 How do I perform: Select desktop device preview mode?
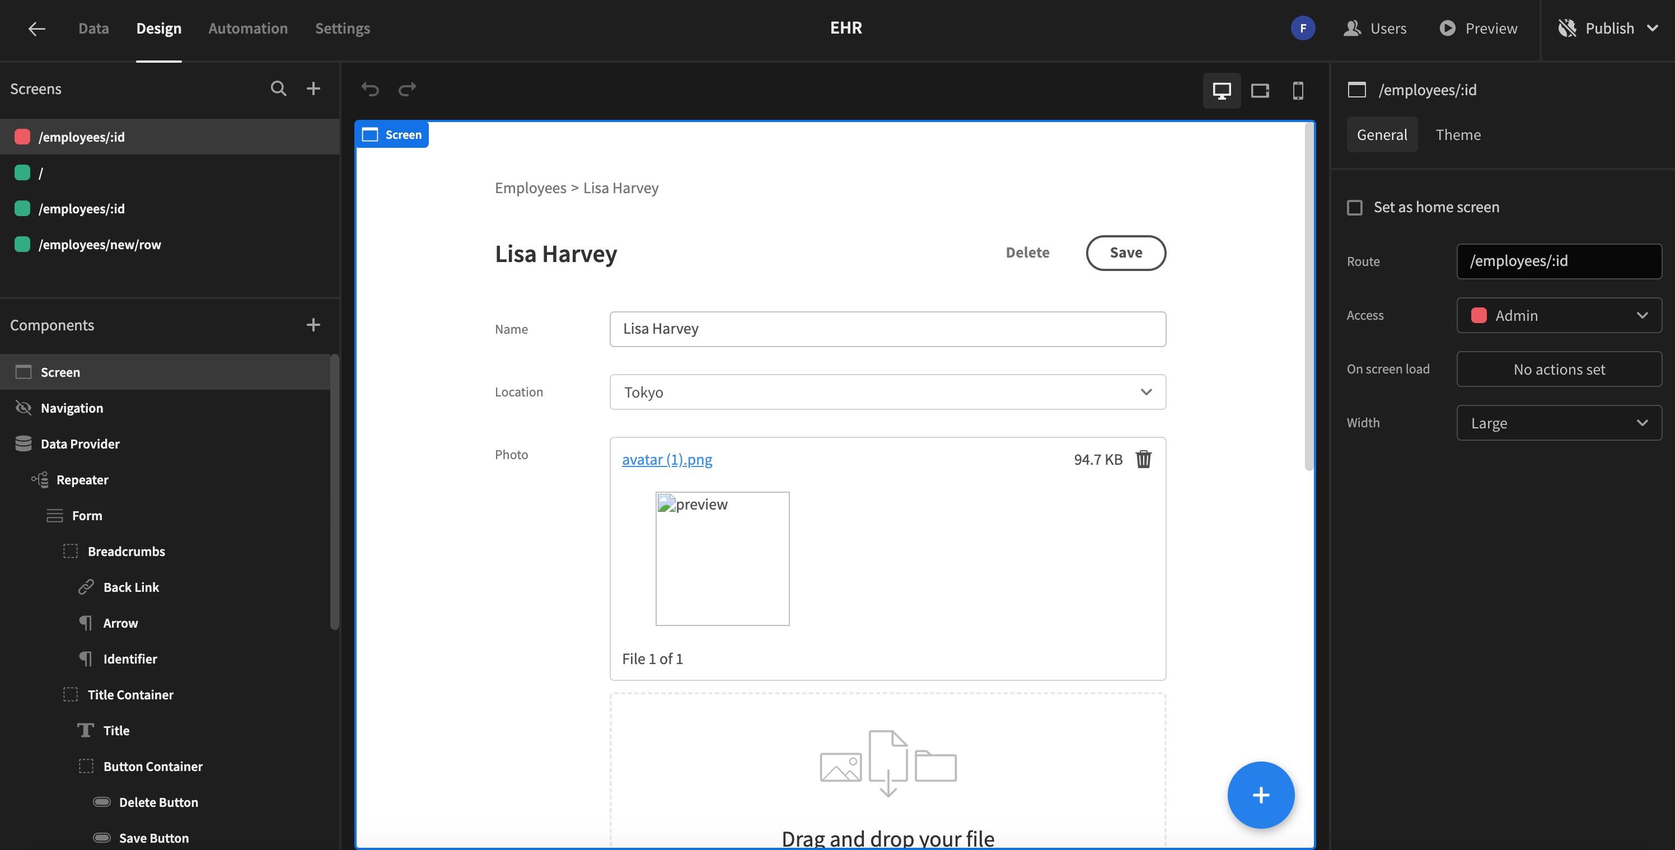(x=1222, y=90)
